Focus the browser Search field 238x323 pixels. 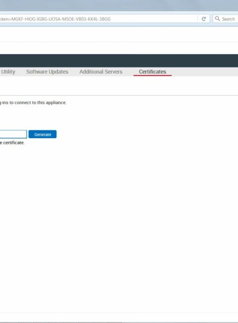pos(226,19)
